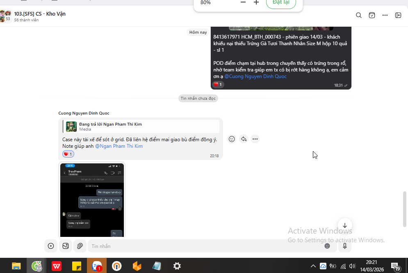Open the Wi-Fi network tray icon
This screenshot has width=408, height=273.
pos(343,266)
